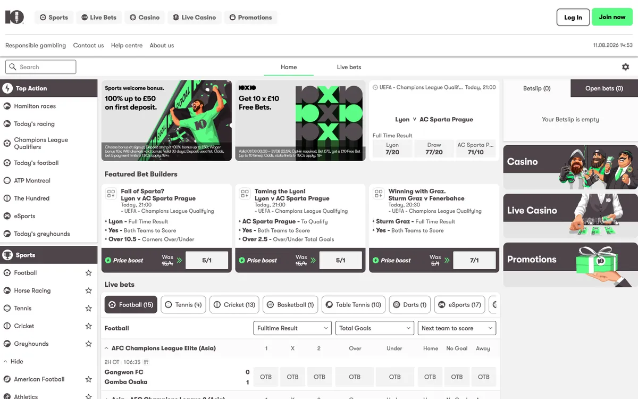This screenshot has height=399, width=638.
Task: Click The Hundred cricket icon
Action: tap(7, 198)
